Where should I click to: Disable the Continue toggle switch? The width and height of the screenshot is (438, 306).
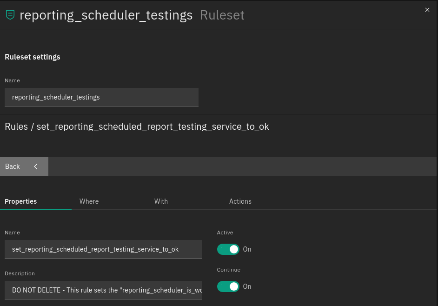[x=228, y=286]
